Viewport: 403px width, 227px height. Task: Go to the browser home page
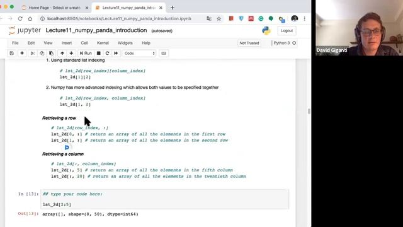pos(30,18)
